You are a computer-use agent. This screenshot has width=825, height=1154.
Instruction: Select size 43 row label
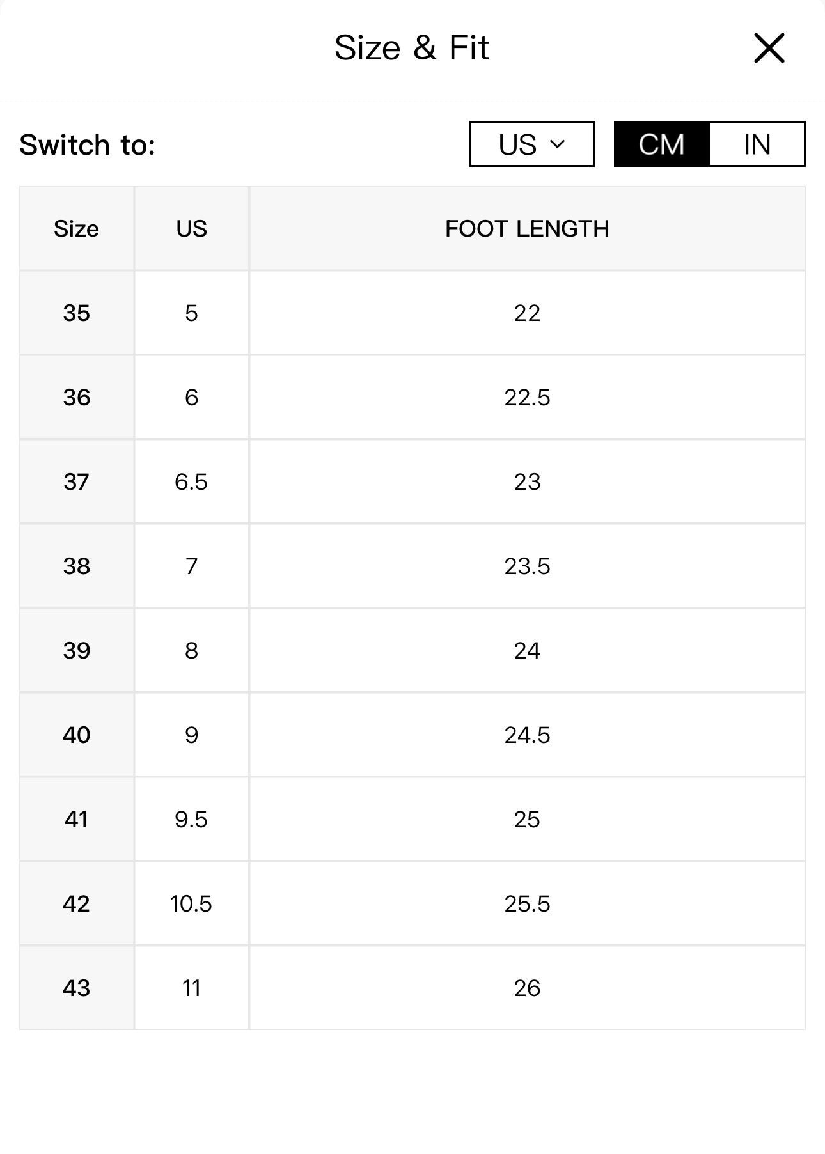pyautogui.click(x=76, y=988)
